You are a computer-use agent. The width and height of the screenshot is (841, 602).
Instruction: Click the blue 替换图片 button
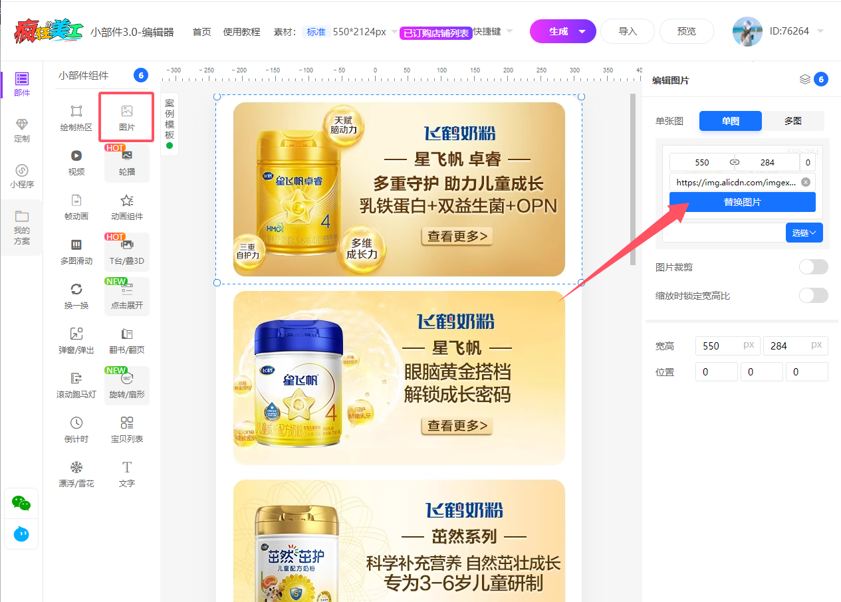pyautogui.click(x=742, y=202)
